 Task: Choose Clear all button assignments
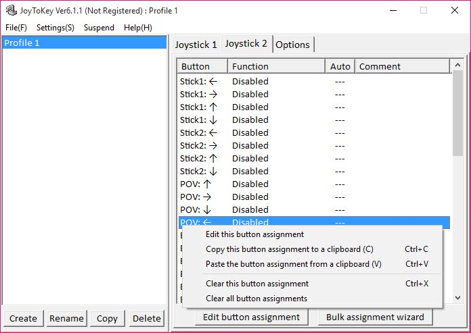(256, 299)
